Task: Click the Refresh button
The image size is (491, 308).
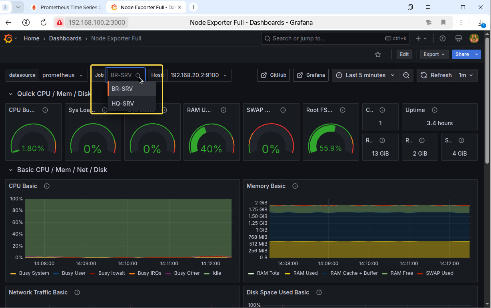Action: (x=436, y=75)
